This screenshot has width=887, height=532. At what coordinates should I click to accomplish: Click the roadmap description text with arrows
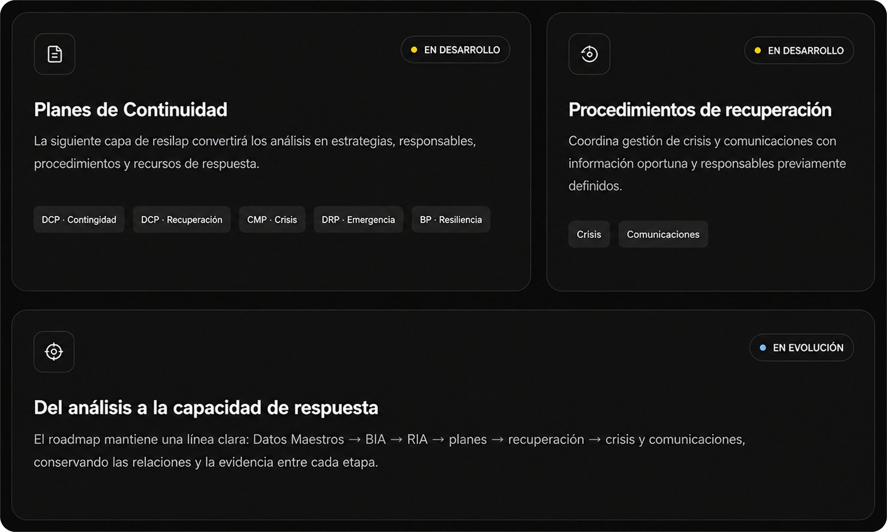point(390,451)
